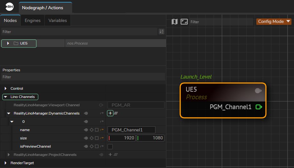Click the diamond icon on size row
Viewport: 294px width, 168px height.
(92, 138)
